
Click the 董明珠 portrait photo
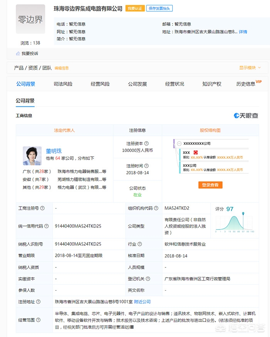32,156
